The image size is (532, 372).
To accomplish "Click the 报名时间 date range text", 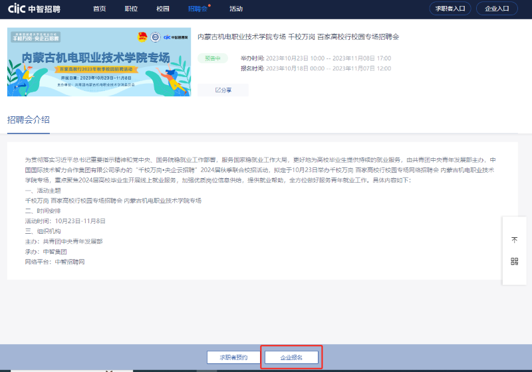I will pos(315,68).
